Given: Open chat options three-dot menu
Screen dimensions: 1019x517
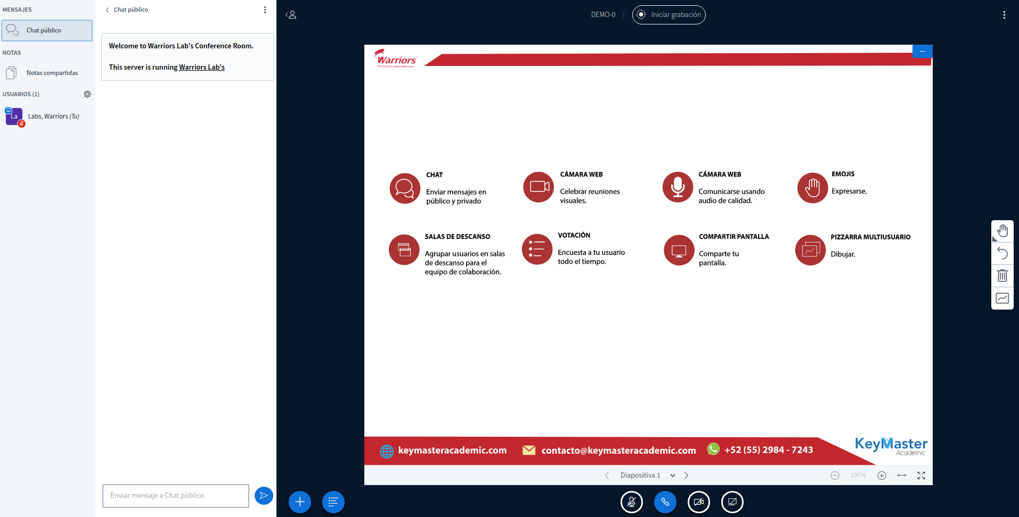Looking at the screenshot, I should 265,10.
